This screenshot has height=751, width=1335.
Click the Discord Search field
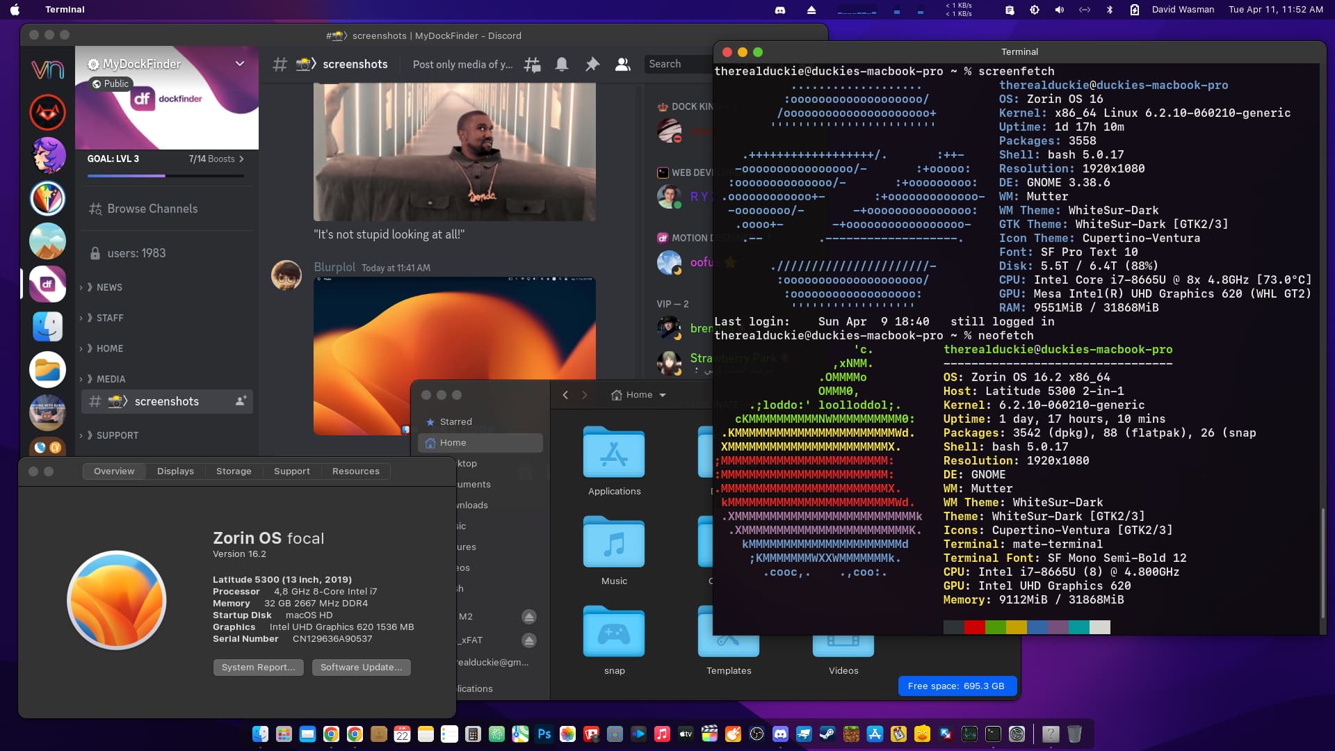[x=679, y=64]
